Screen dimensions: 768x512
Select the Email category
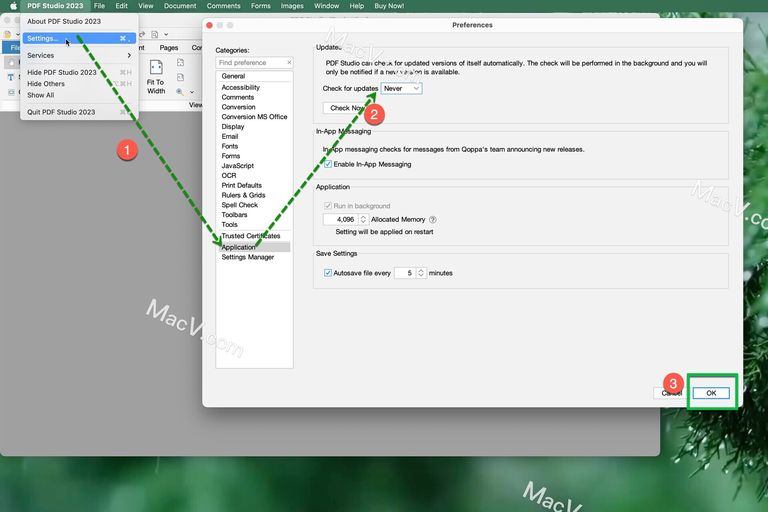point(254,136)
